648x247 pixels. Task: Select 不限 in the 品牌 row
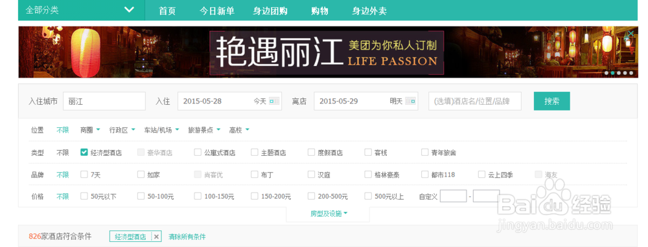[63, 175]
